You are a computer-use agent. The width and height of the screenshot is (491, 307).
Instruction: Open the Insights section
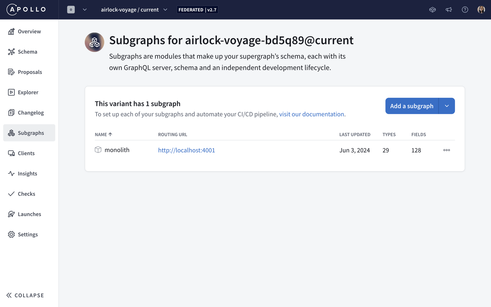point(27,173)
